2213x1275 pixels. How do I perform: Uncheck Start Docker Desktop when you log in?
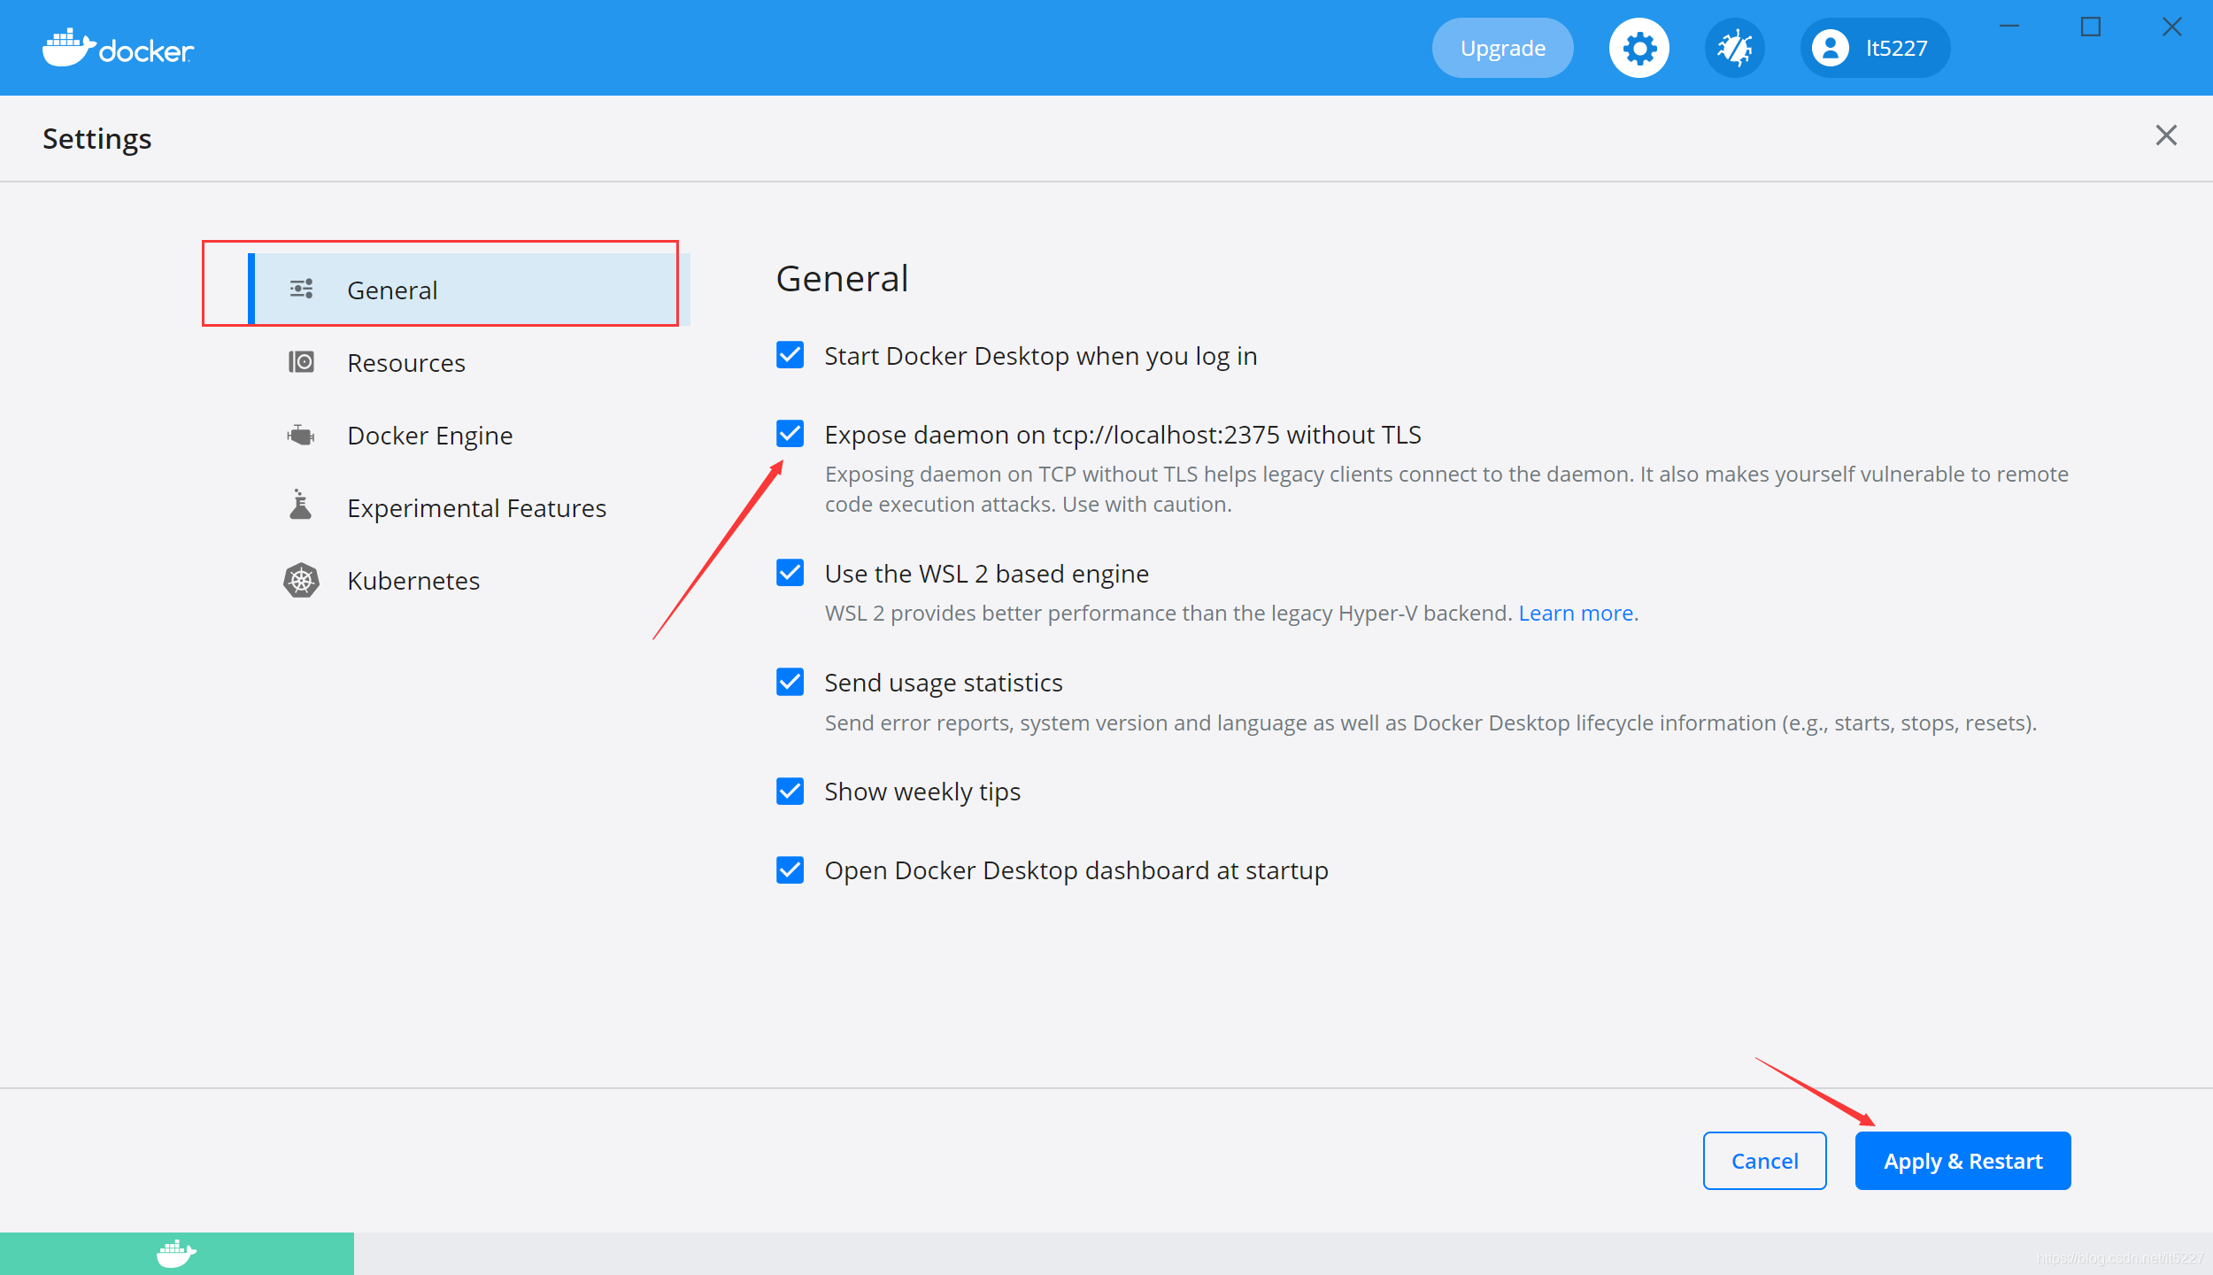pyautogui.click(x=790, y=355)
